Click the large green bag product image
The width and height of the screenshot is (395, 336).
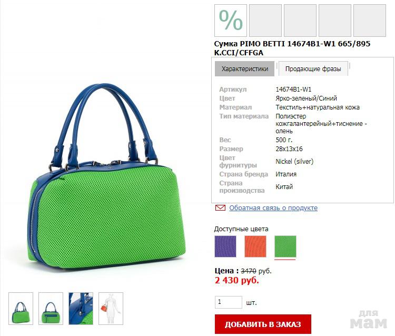(106, 177)
